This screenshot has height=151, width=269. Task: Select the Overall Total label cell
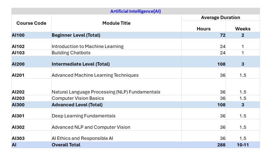point(66,145)
